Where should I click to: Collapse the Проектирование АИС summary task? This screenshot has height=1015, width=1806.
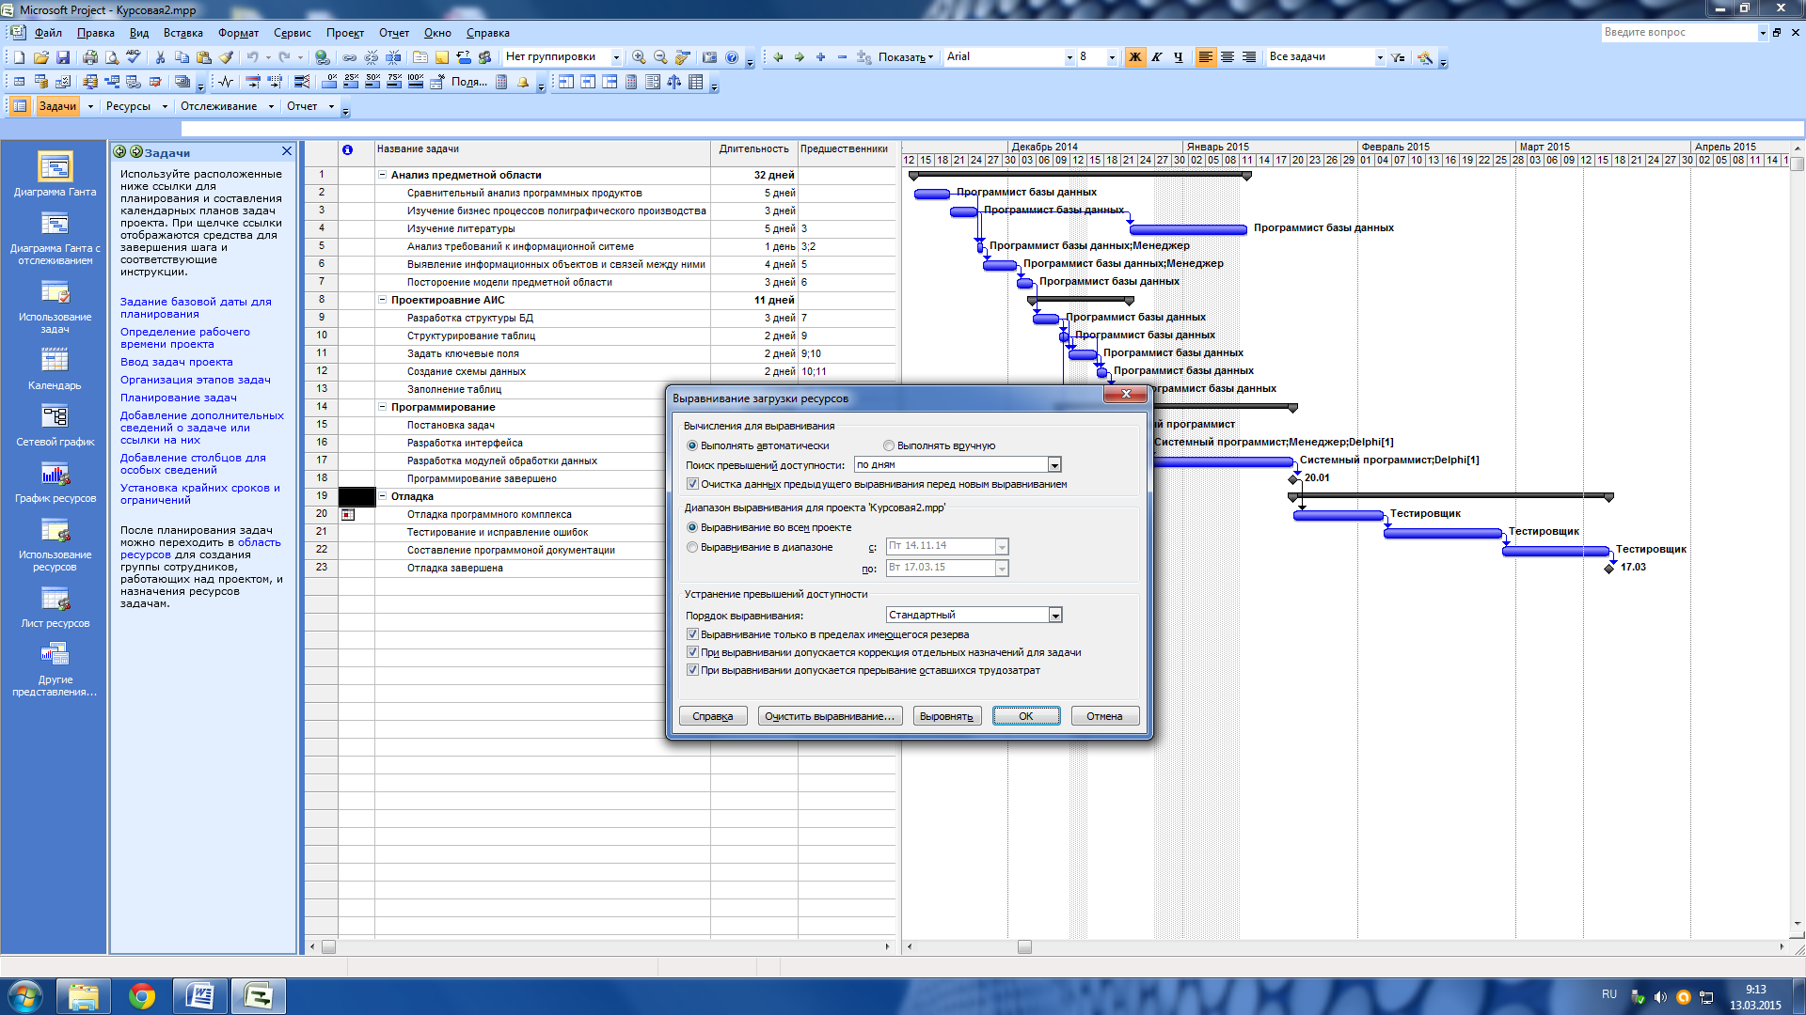[383, 300]
